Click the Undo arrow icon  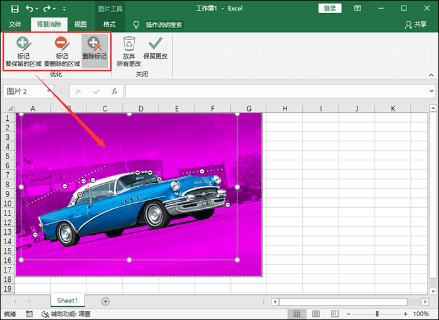(29, 8)
